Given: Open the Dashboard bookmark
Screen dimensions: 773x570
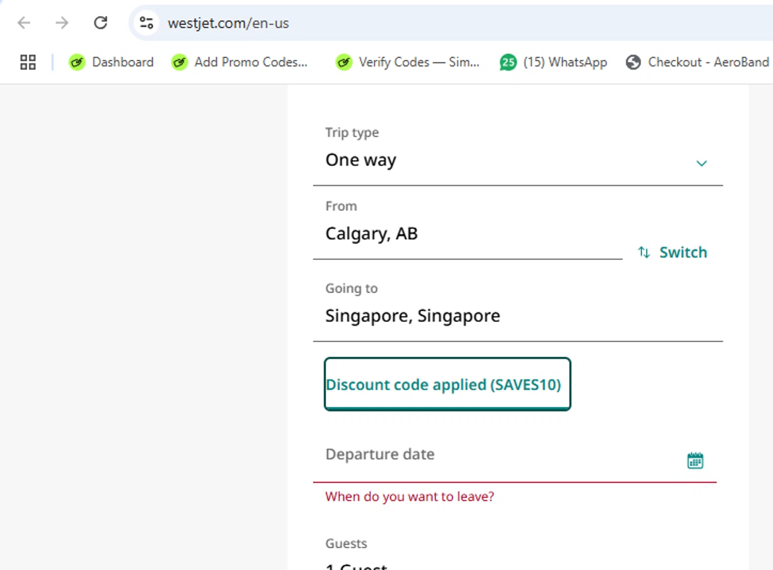Looking at the screenshot, I should point(111,62).
